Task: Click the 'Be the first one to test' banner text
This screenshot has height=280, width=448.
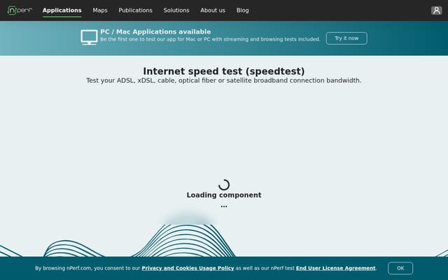Action: pyautogui.click(x=210, y=39)
